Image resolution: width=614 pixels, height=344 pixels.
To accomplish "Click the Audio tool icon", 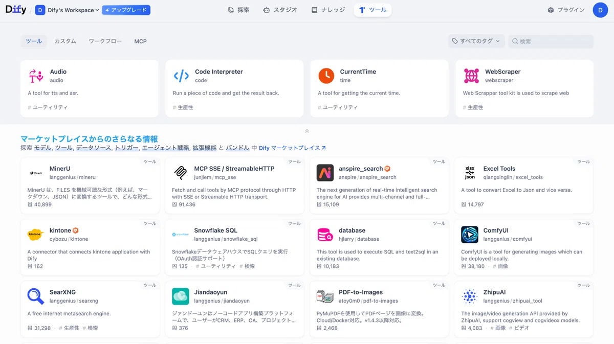I will (x=36, y=76).
